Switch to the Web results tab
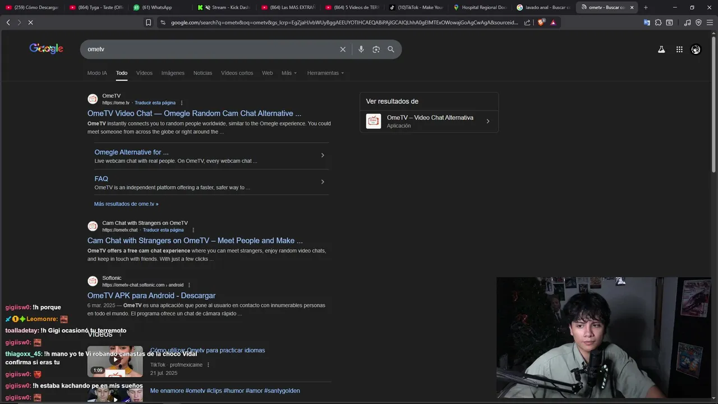Screen dimensions: 718x404 coord(268,73)
